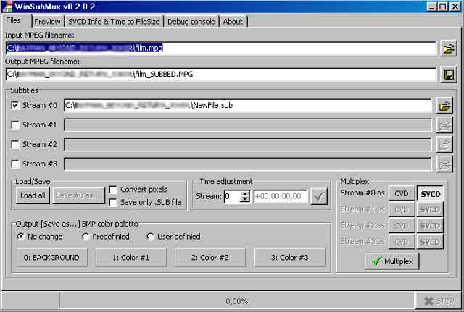Pick 3: Color #3 palette color

point(290,258)
